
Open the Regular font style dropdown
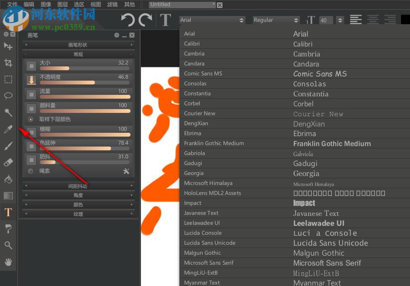click(275, 20)
